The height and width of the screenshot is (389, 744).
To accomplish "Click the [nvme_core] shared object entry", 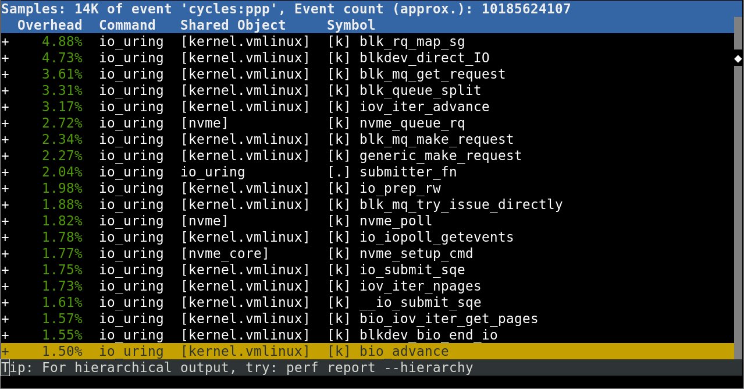I will 225,254.
